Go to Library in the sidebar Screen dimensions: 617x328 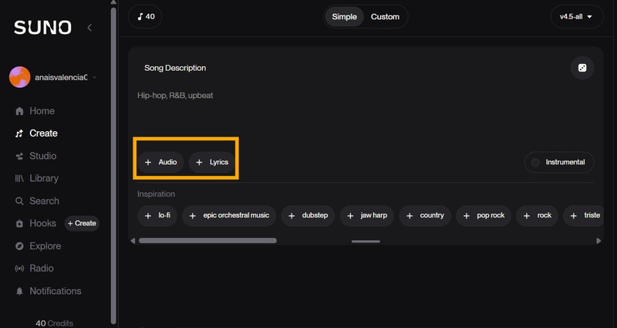tap(43, 178)
